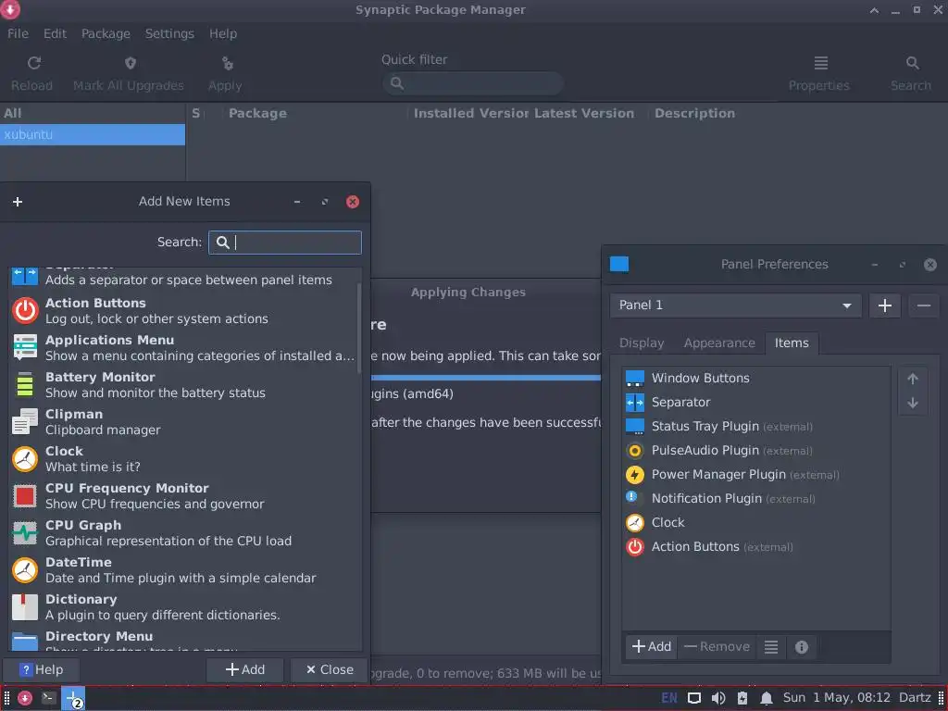Click the Window Buttons icon in Panel Preferences
This screenshot has height=711, width=948.
[635, 379]
